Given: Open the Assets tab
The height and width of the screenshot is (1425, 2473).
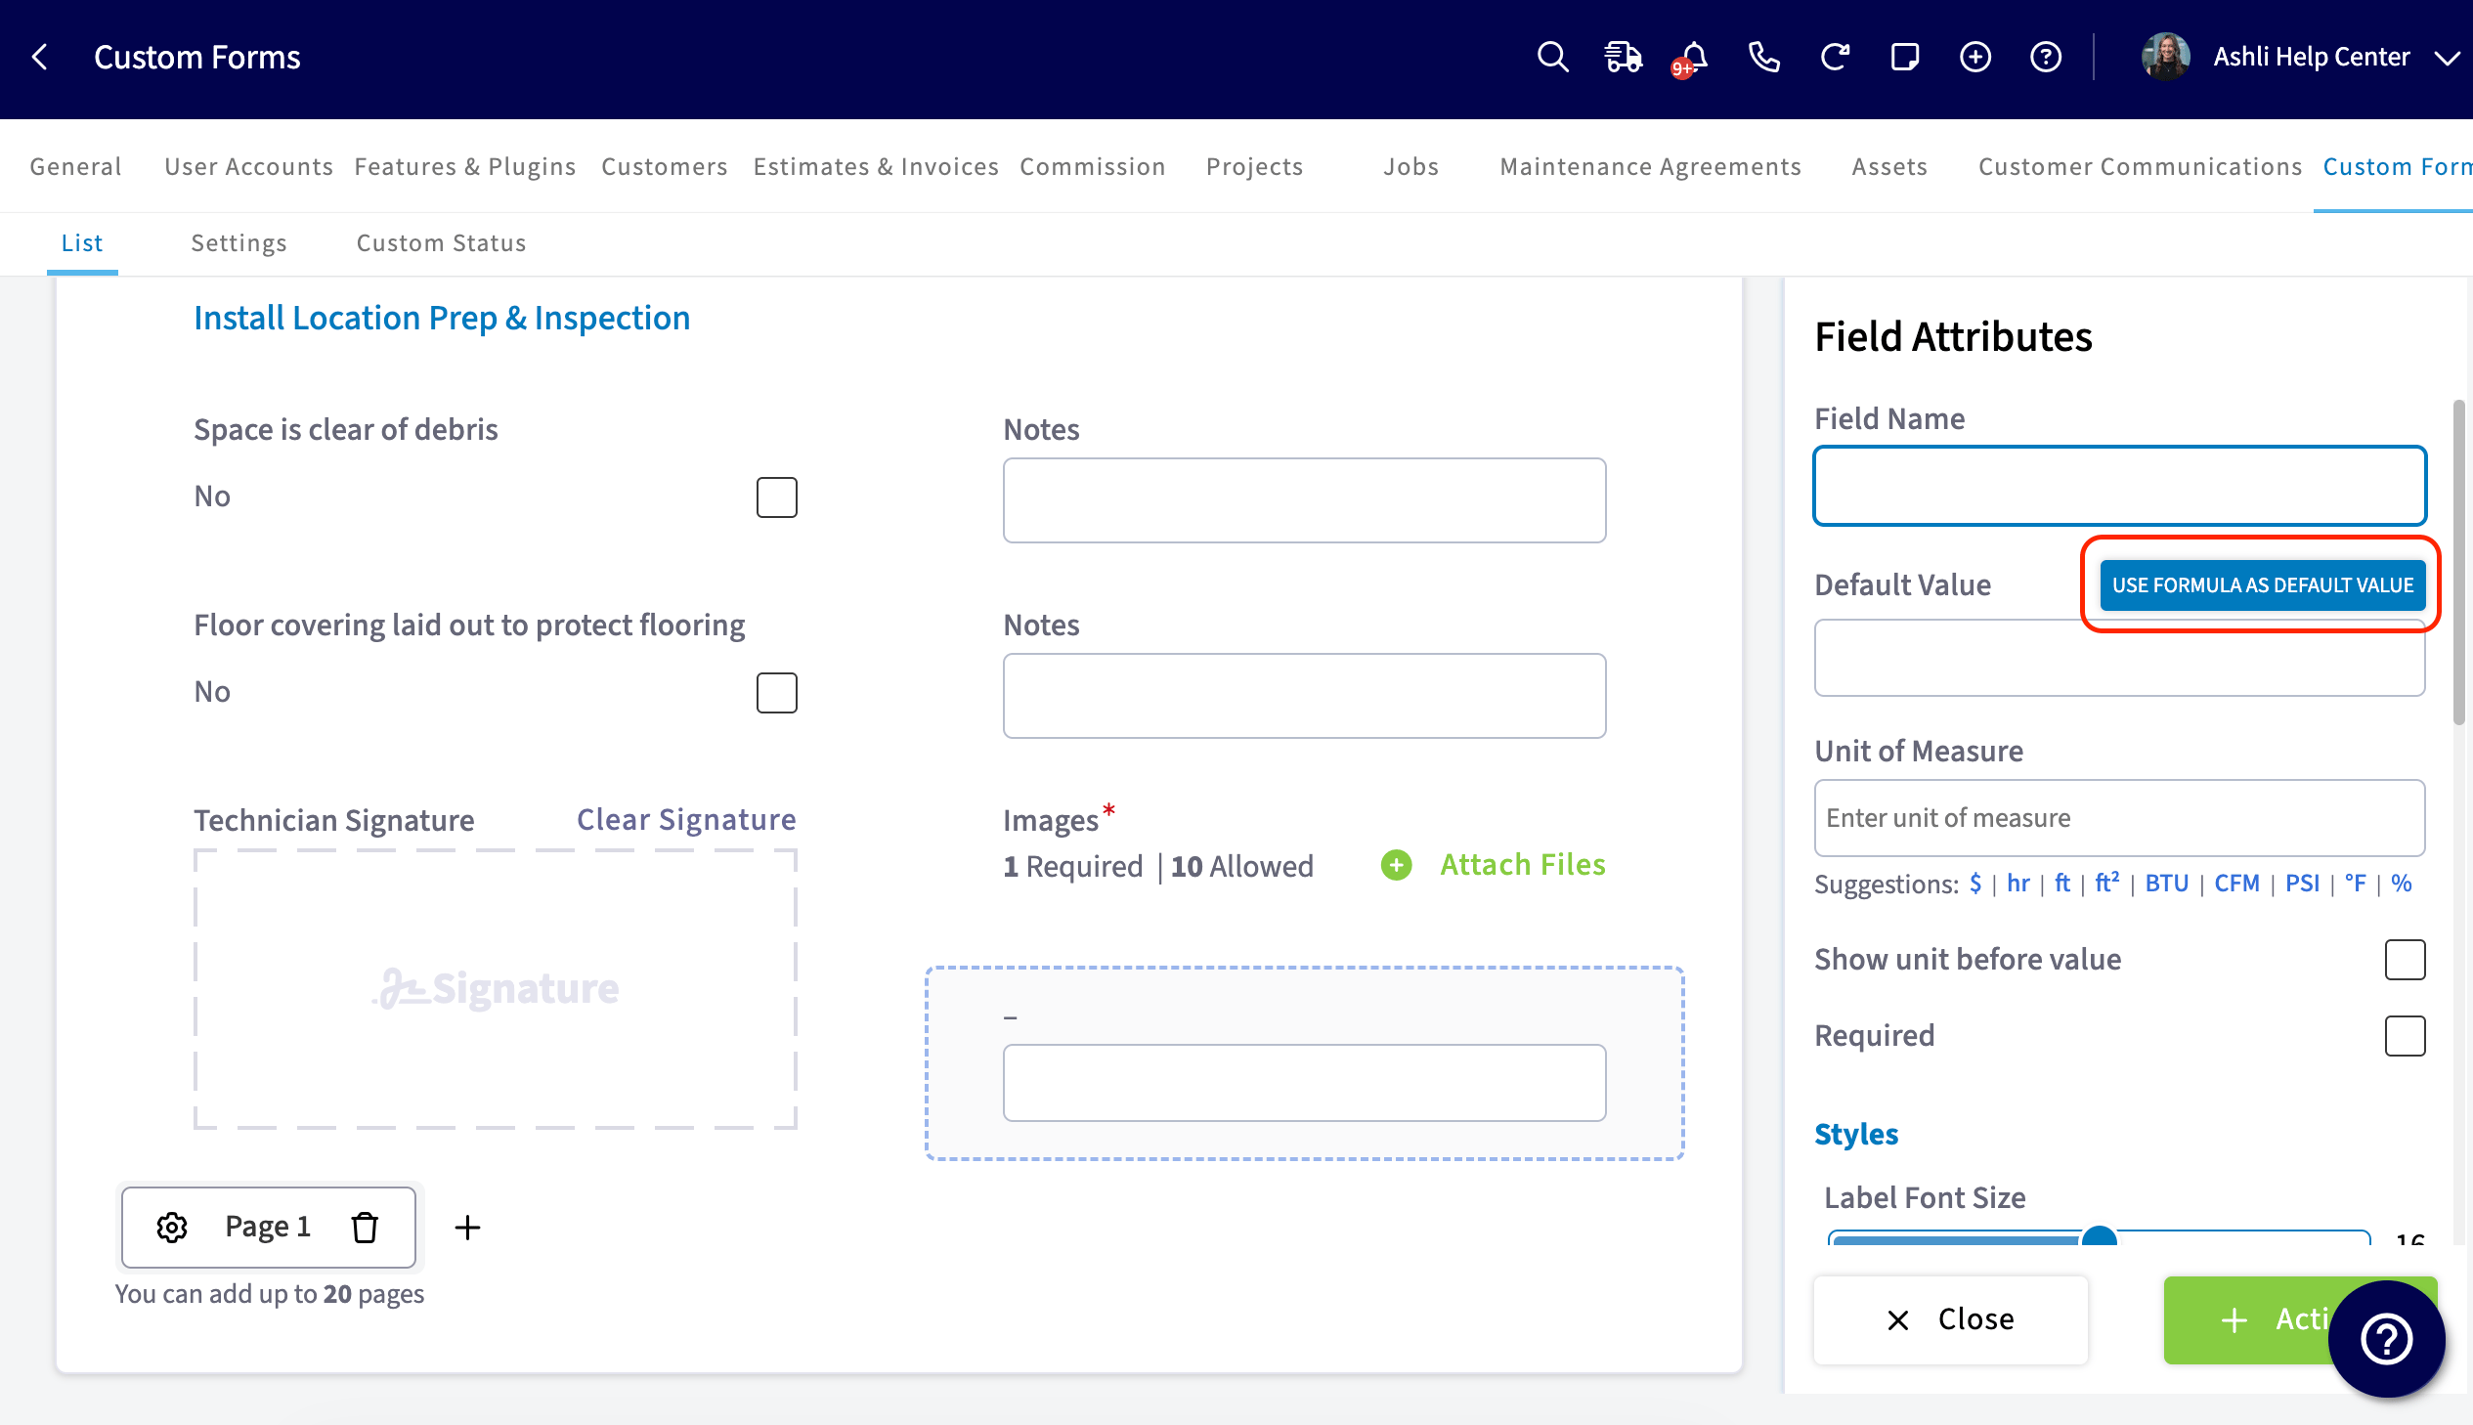Looking at the screenshot, I should pos(1888,166).
